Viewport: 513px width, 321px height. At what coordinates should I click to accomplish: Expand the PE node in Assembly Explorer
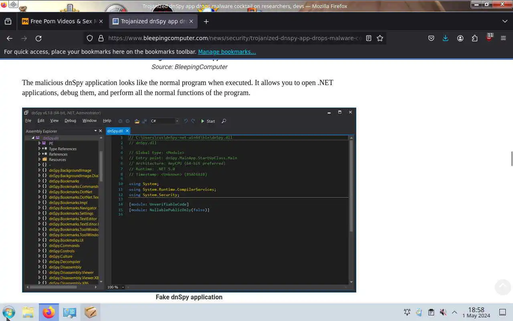click(x=39, y=143)
